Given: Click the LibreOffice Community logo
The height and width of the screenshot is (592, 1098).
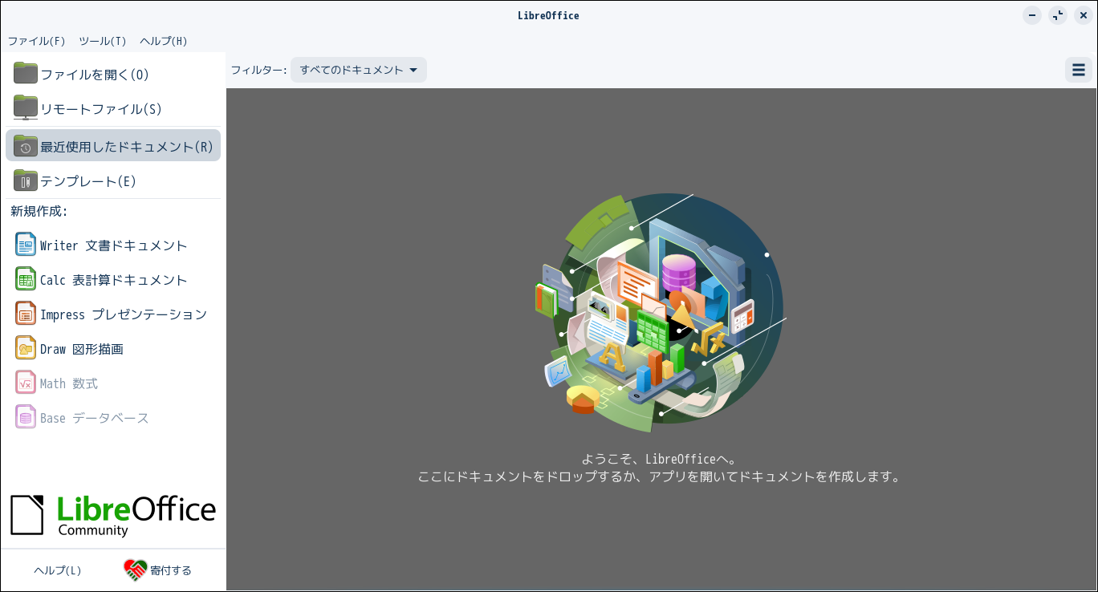Looking at the screenshot, I should [113, 514].
